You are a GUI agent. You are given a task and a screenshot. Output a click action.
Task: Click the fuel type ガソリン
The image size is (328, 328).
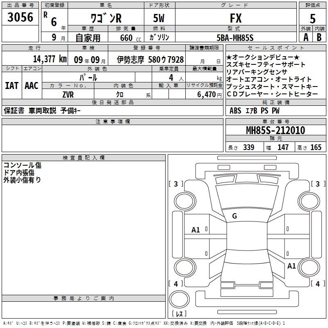pyautogui.click(x=159, y=37)
